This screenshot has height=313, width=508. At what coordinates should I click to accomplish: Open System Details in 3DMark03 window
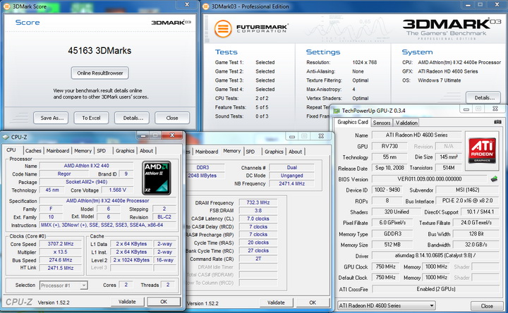(483, 97)
